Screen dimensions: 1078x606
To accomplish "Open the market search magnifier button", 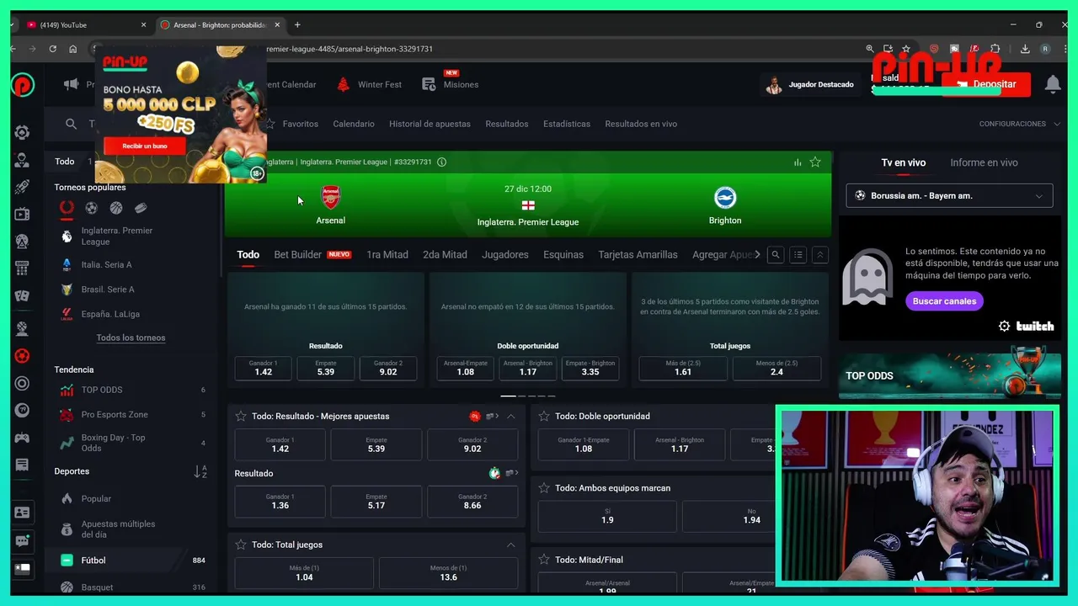I will [x=776, y=255].
